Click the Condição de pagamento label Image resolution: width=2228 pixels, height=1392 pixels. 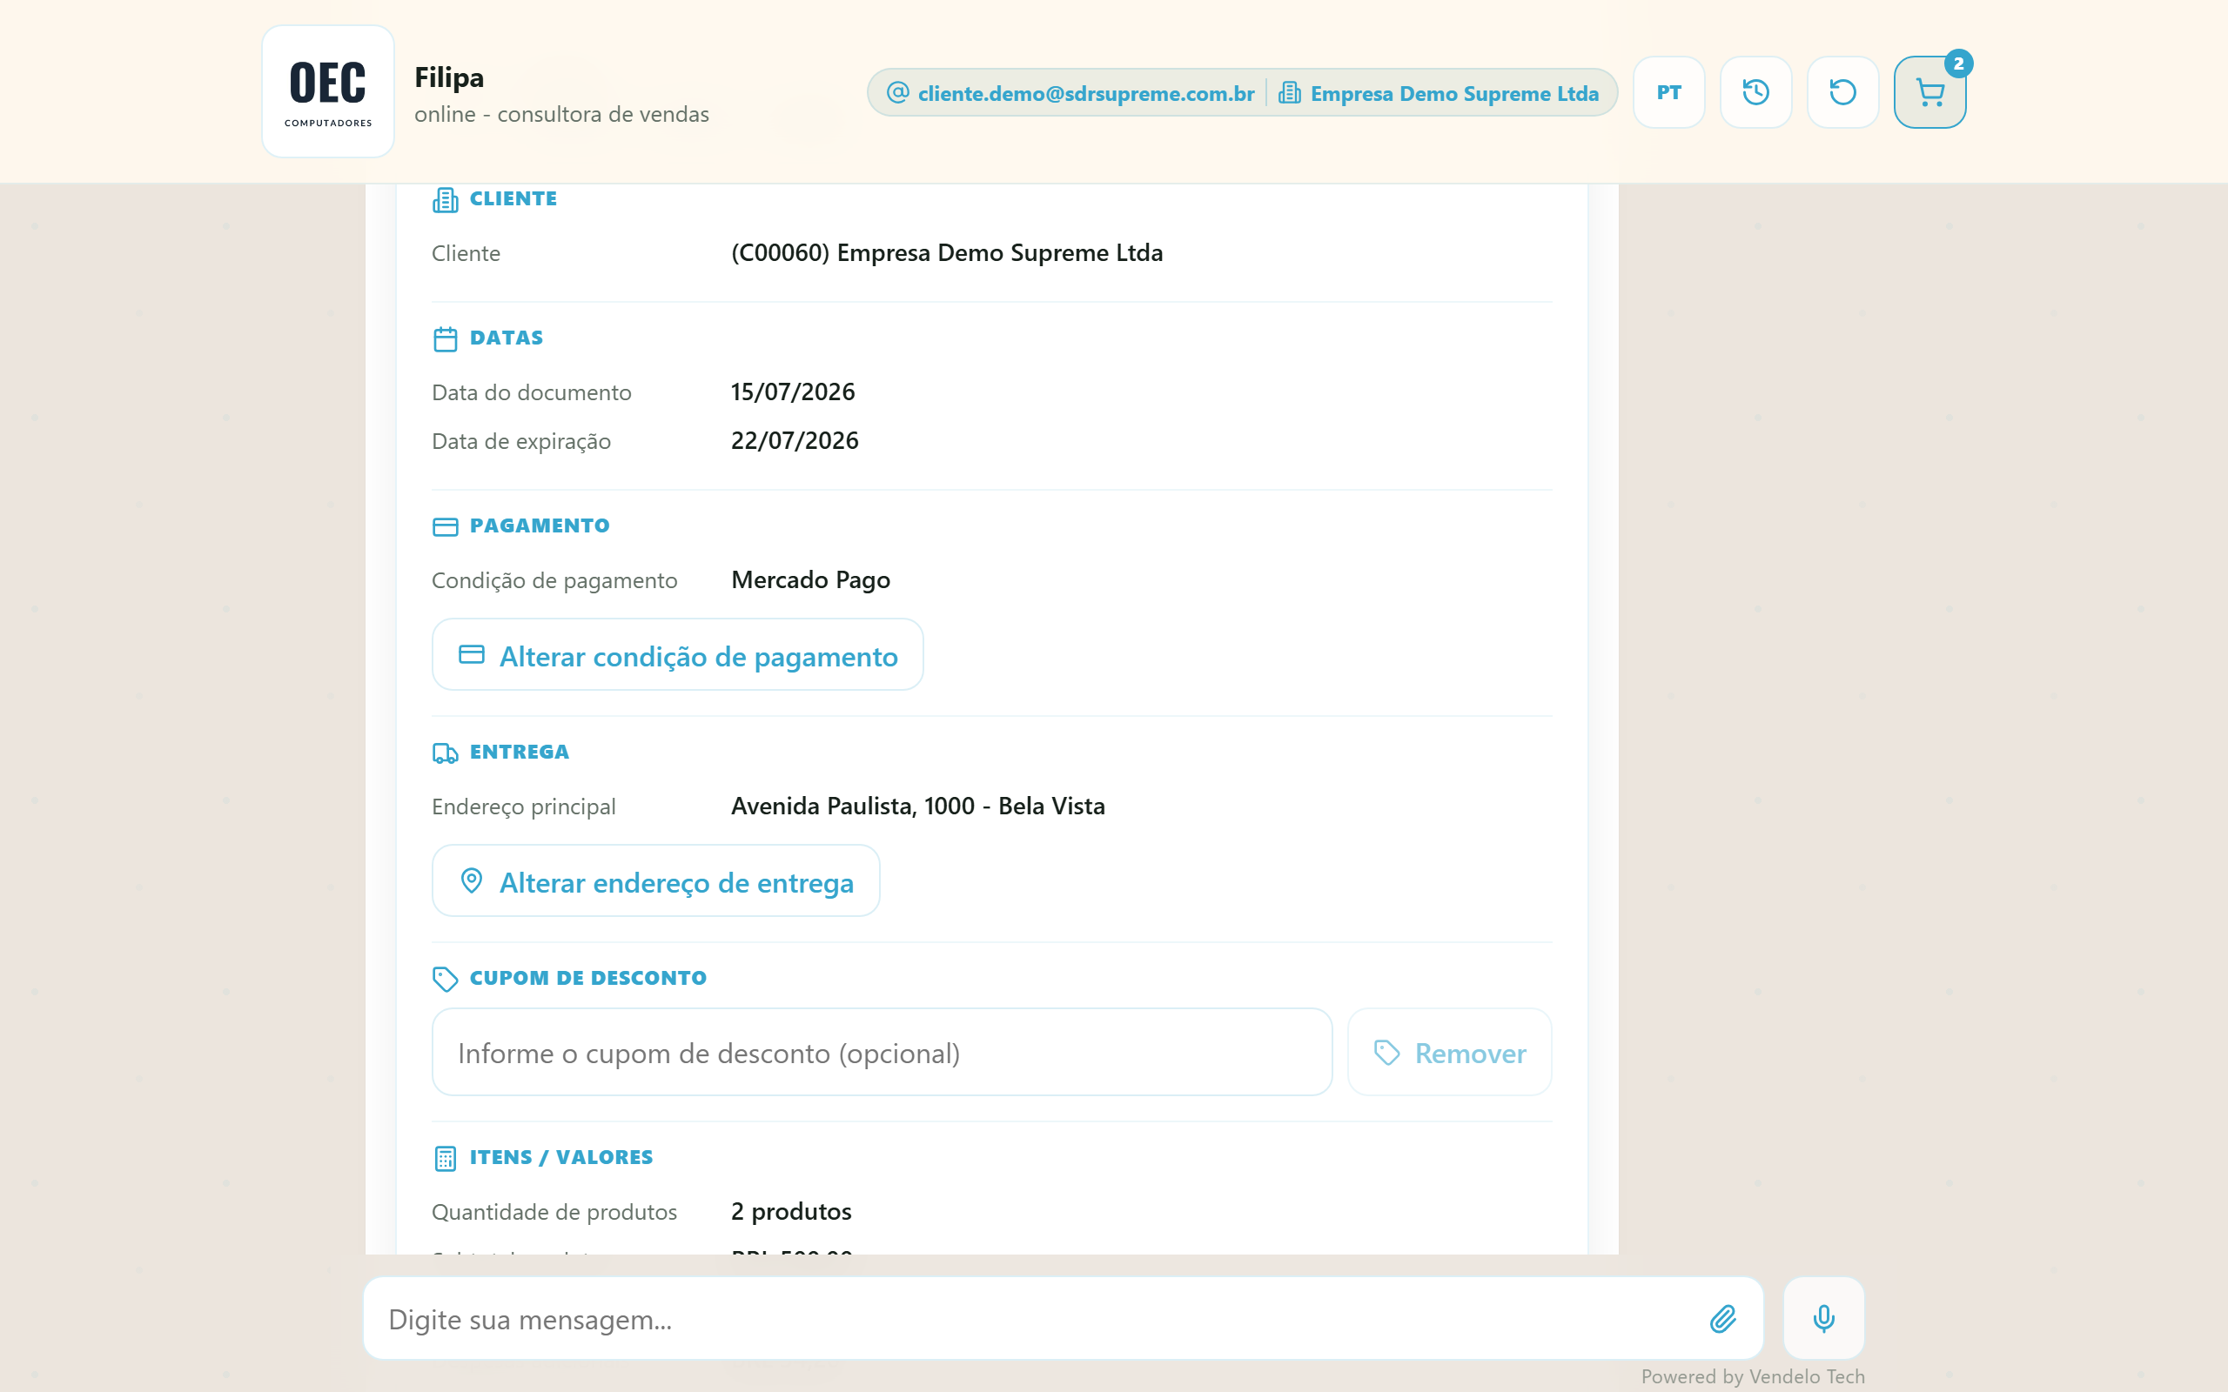pyautogui.click(x=554, y=581)
